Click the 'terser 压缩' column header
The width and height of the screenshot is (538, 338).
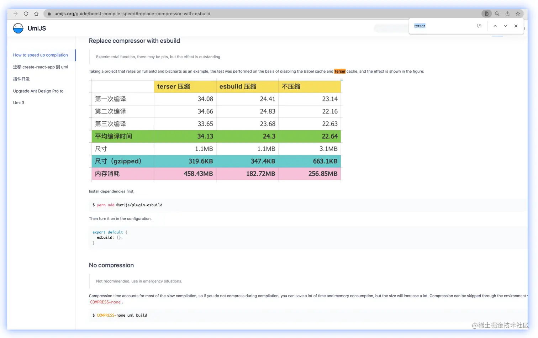[185, 86]
